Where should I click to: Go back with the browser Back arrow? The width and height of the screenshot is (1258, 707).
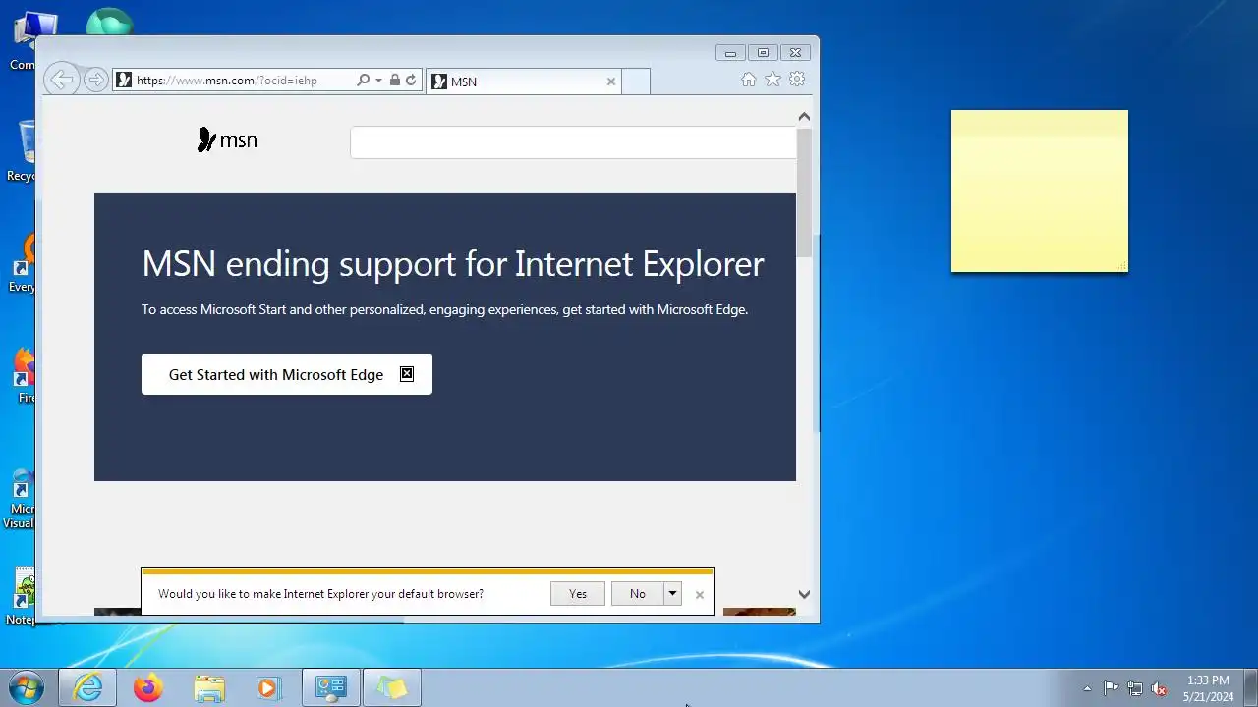coord(62,80)
